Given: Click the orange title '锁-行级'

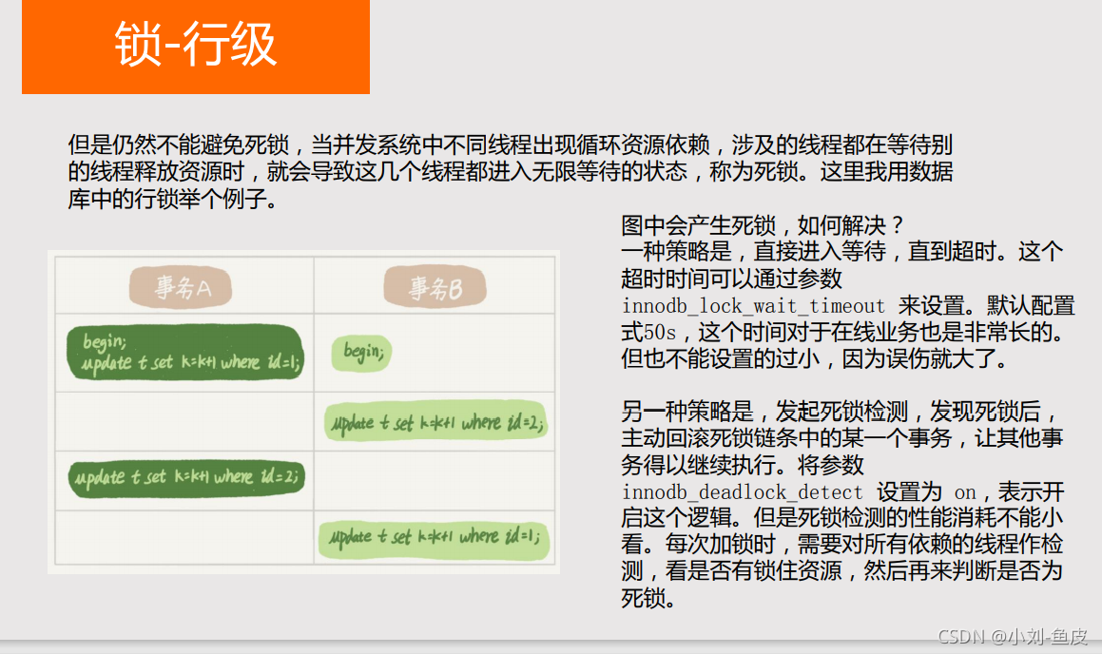Looking at the screenshot, I should tap(195, 44).
